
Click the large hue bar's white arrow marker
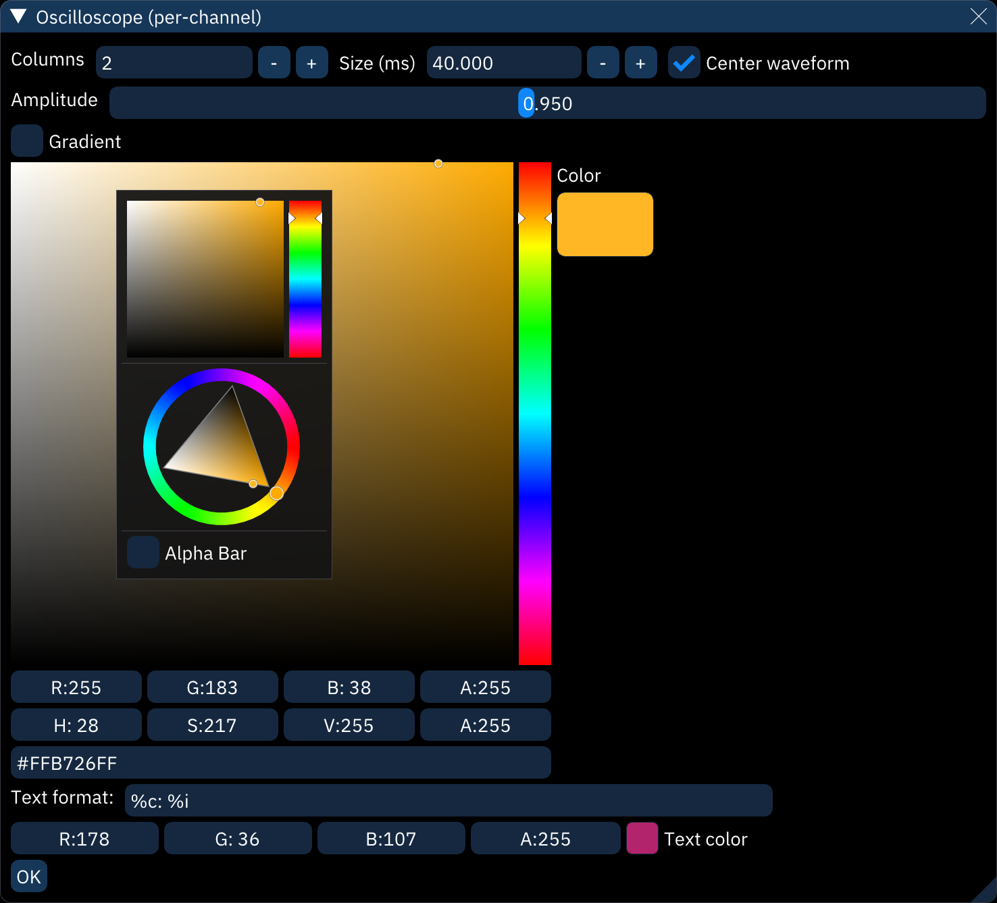click(x=521, y=218)
